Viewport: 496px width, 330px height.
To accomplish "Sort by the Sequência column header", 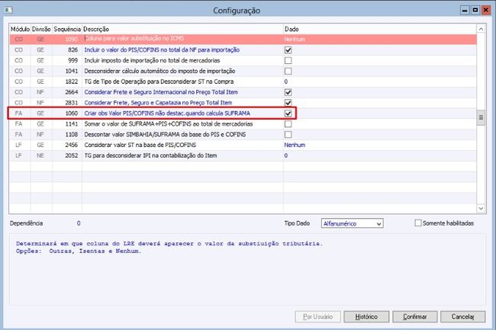I will (67, 29).
